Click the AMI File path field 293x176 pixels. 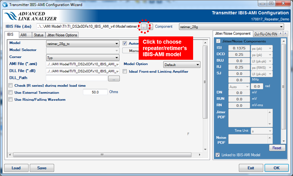83,64
